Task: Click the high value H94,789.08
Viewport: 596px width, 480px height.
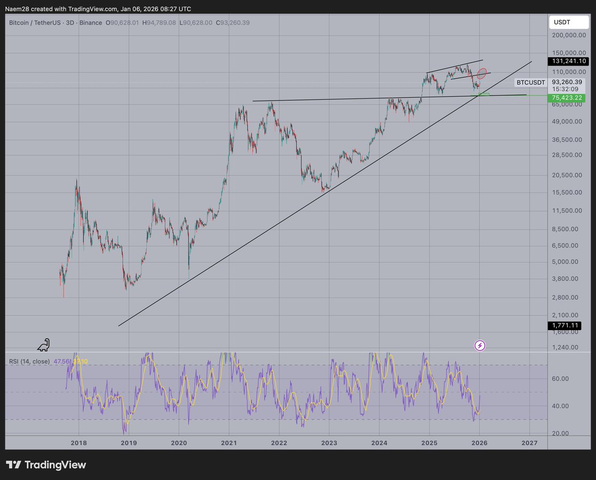Action: (160, 23)
